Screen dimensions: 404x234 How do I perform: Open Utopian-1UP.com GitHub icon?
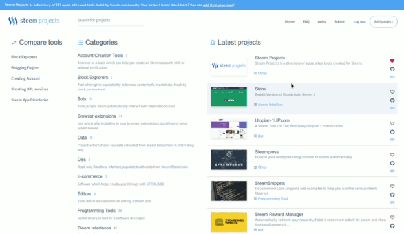coord(392,132)
